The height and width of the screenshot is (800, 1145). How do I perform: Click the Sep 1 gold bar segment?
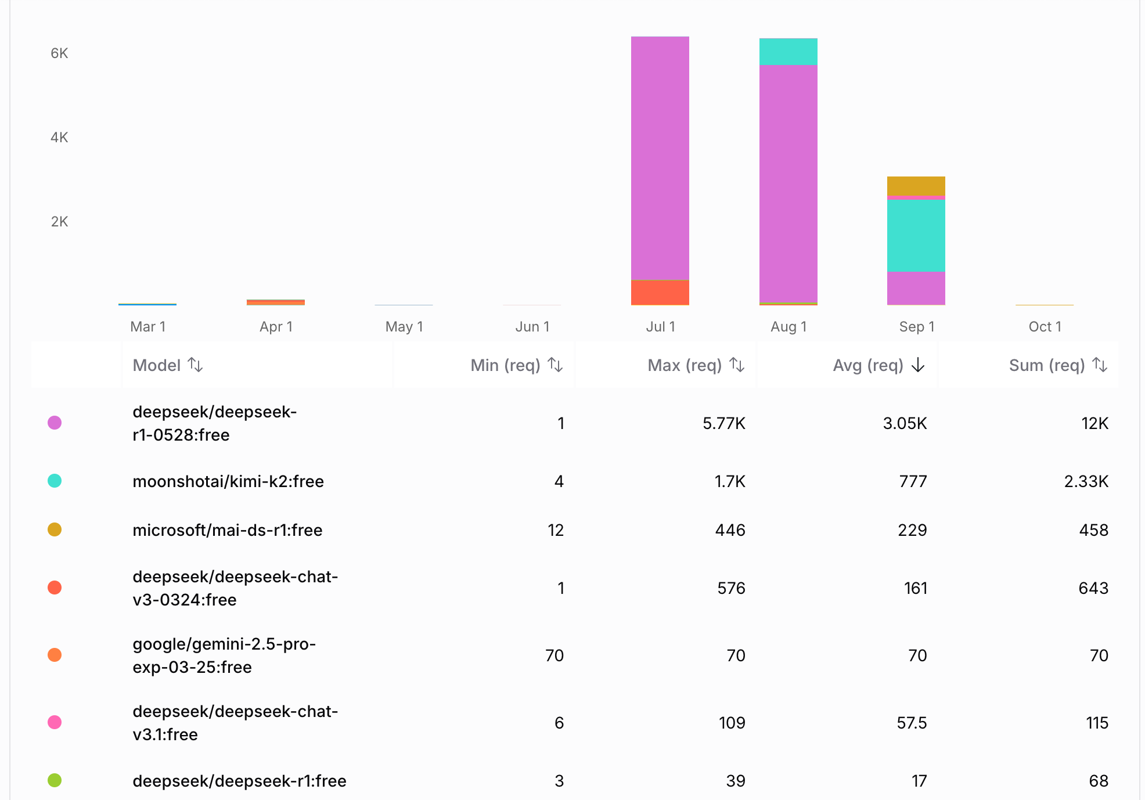pos(916,186)
